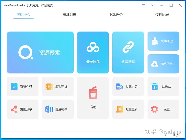
Task: Open the 批量转存 batch transfer tool
Action: pyautogui.click(x=58, y=109)
